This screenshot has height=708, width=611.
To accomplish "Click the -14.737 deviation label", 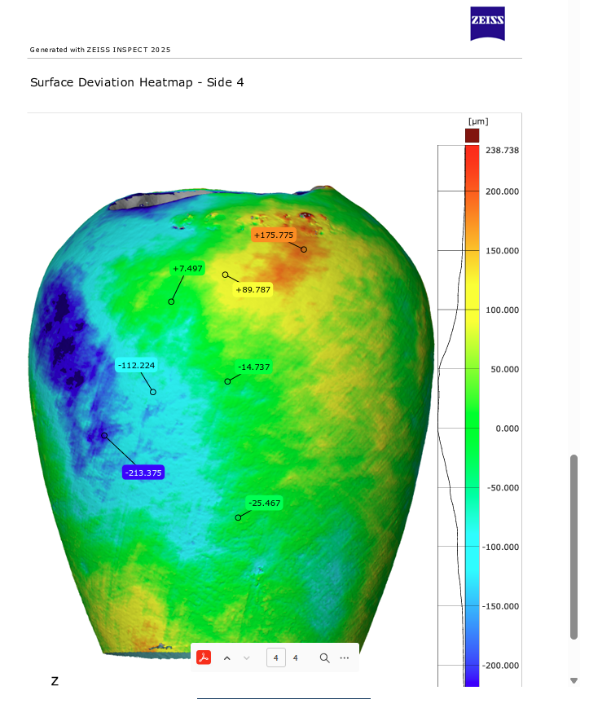I will tap(253, 367).
